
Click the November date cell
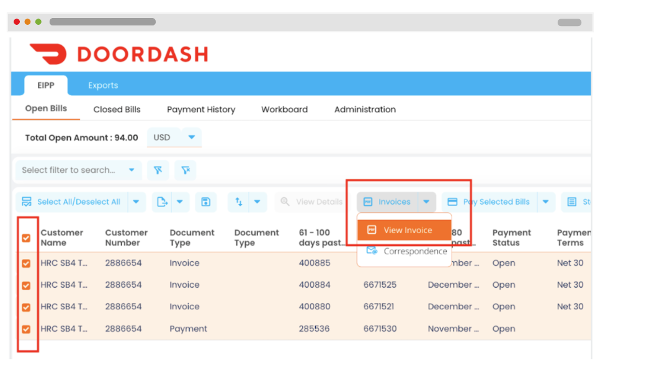tap(453, 329)
